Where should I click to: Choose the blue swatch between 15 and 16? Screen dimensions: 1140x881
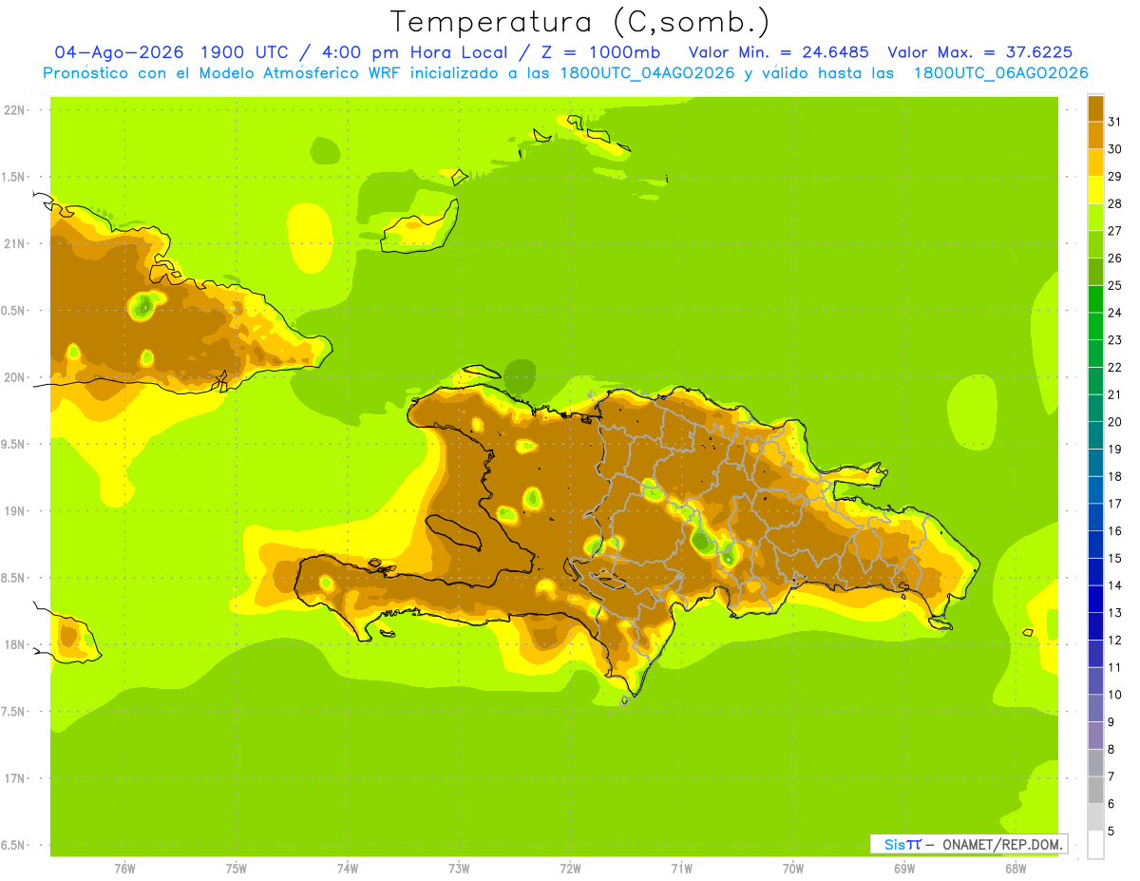pos(1095,545)
